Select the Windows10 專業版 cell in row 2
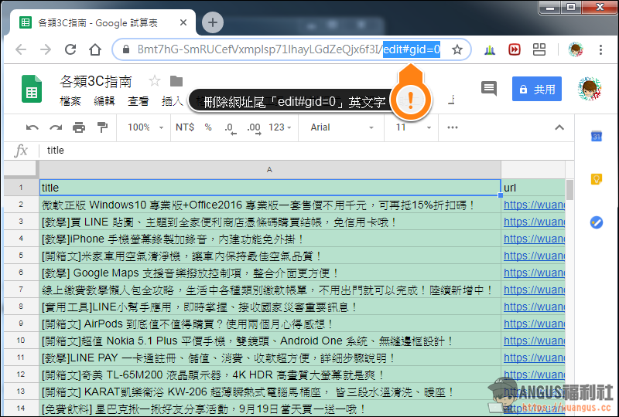Viewport: 619px width, 417px height. coord(270,205)
